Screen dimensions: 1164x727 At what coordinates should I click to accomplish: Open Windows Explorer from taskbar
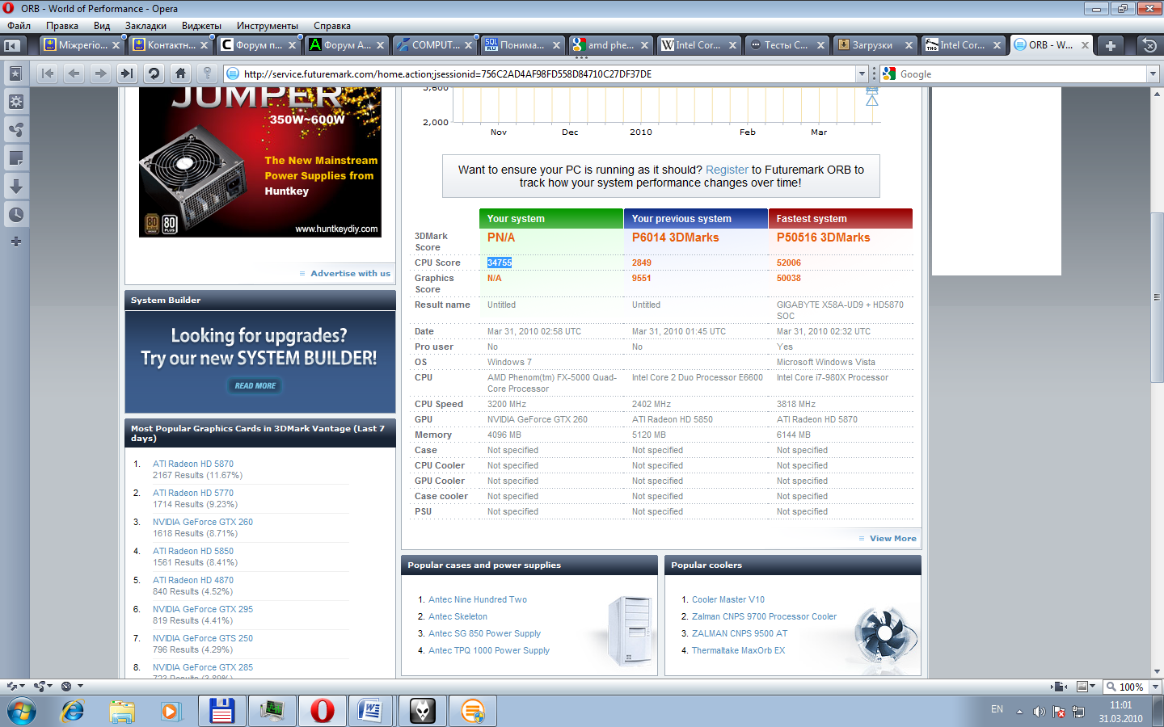click(122, 711)
